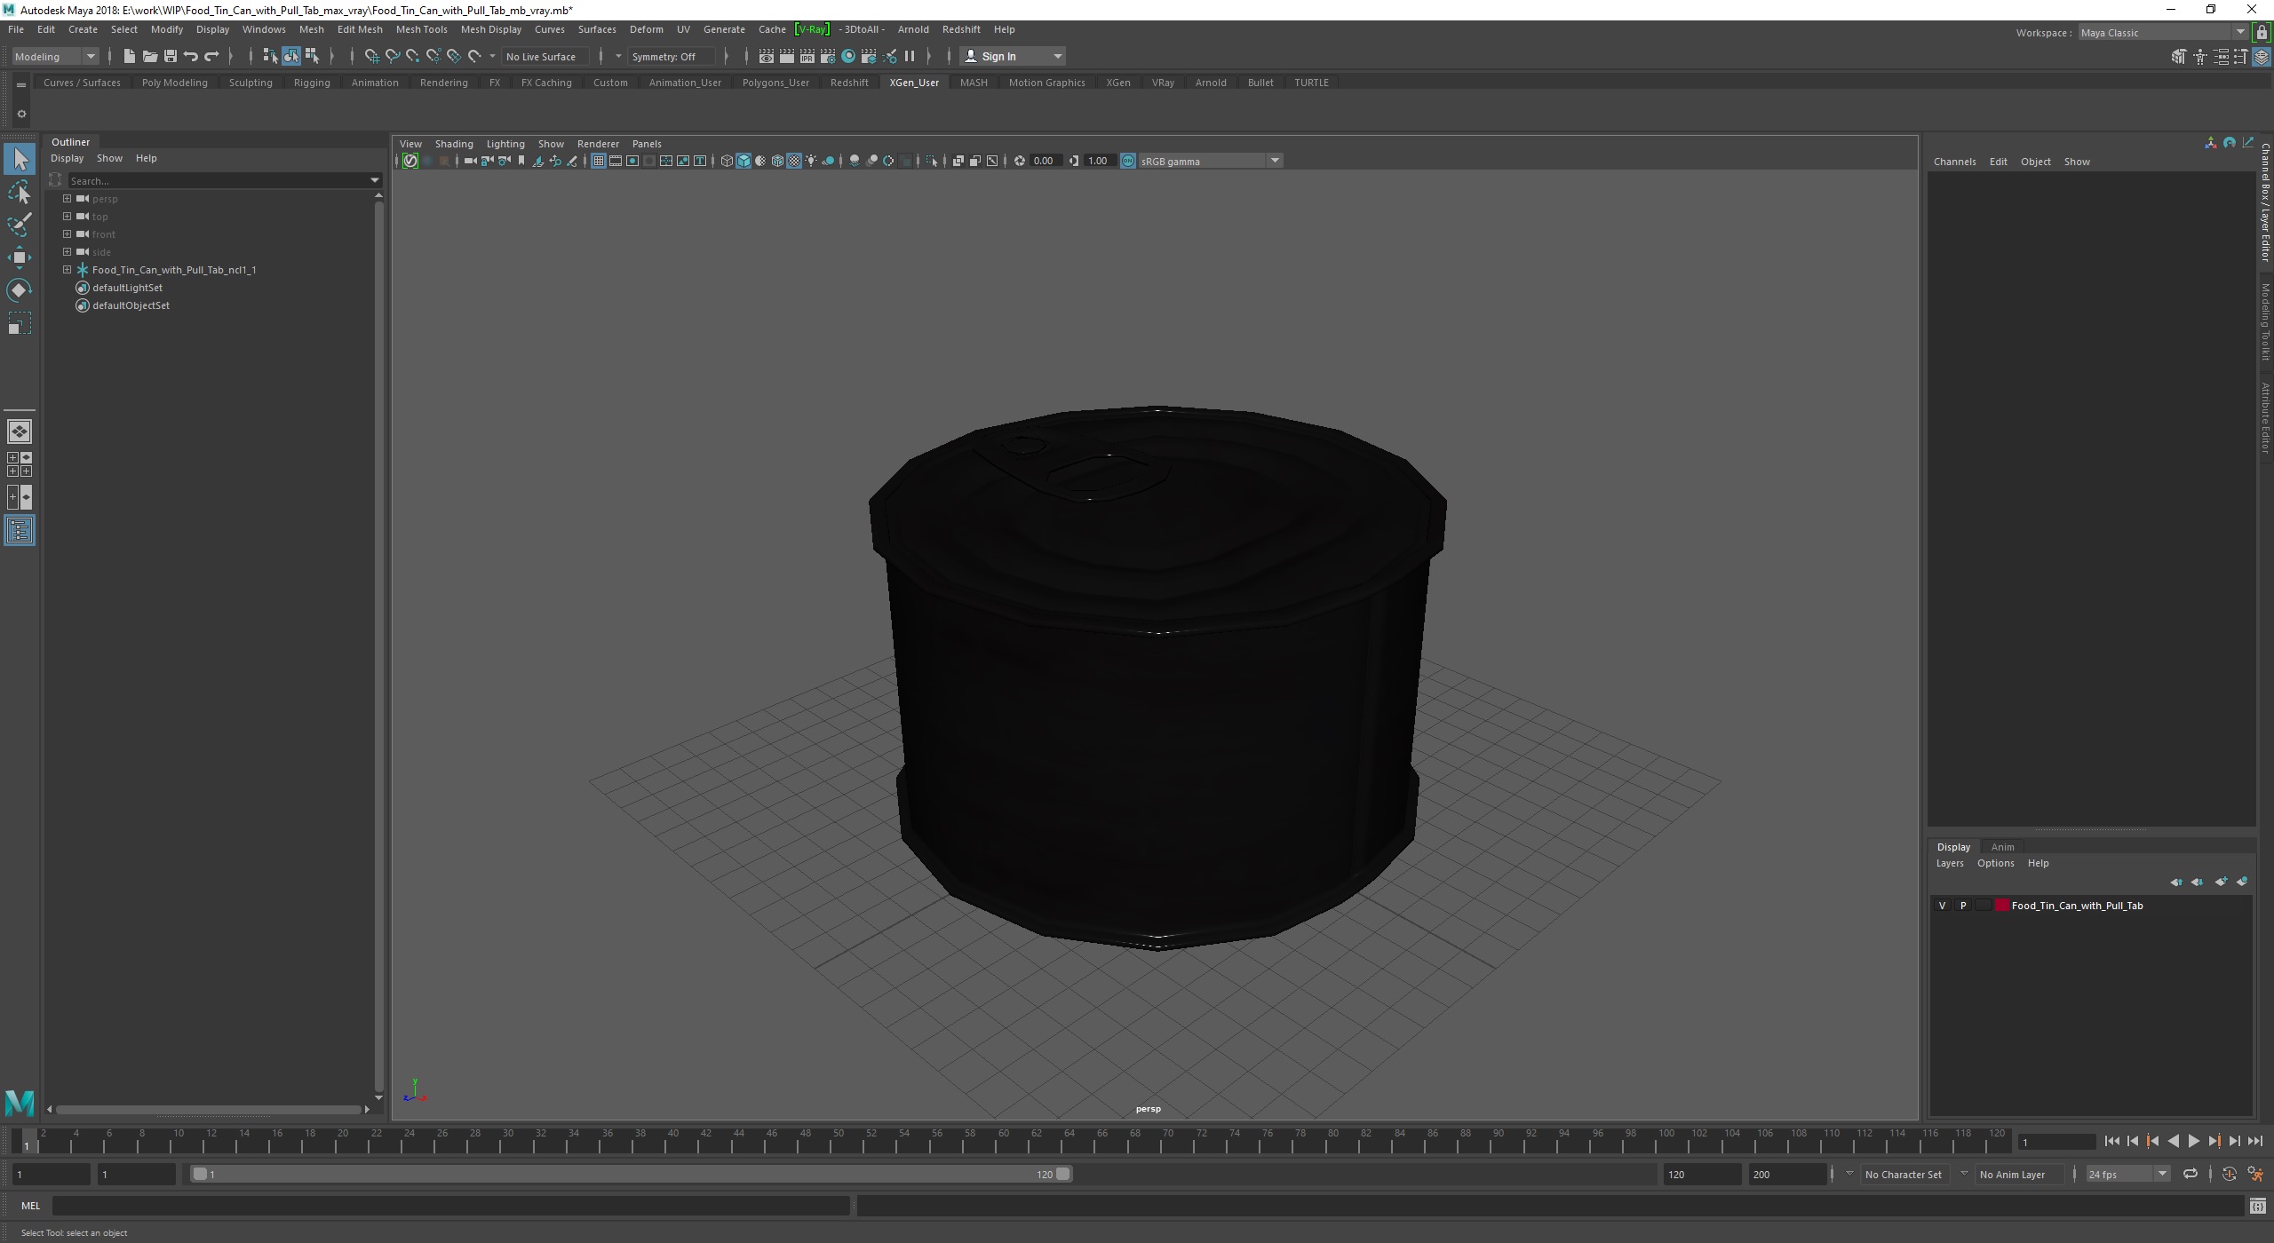Screen dimensions: 2274x1243
Task: Activate the Scale tool
Action: point(20,323)
